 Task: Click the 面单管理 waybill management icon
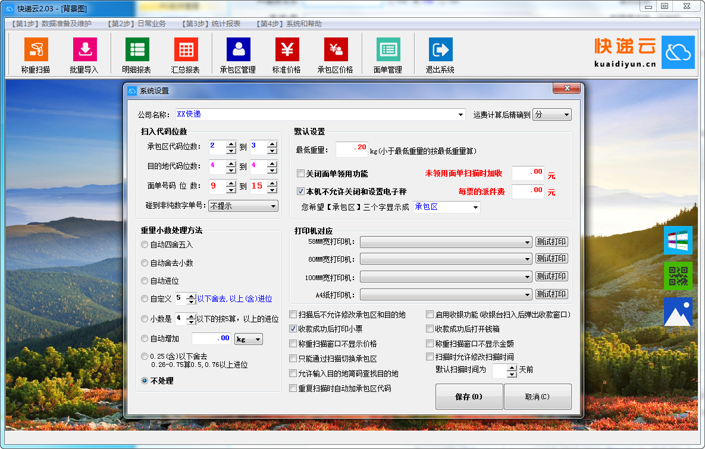coord(388,50)
